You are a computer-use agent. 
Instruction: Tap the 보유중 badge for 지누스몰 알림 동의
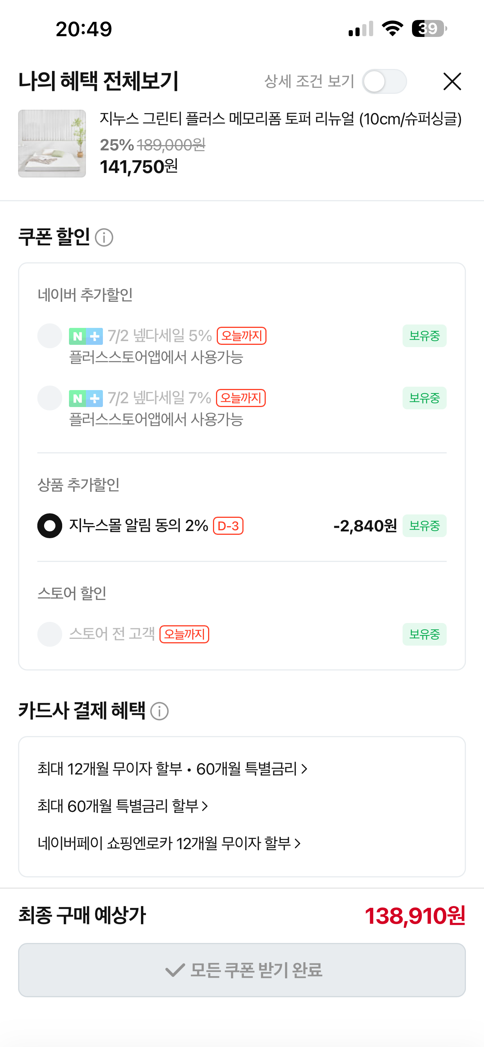[x=424, y=525]
